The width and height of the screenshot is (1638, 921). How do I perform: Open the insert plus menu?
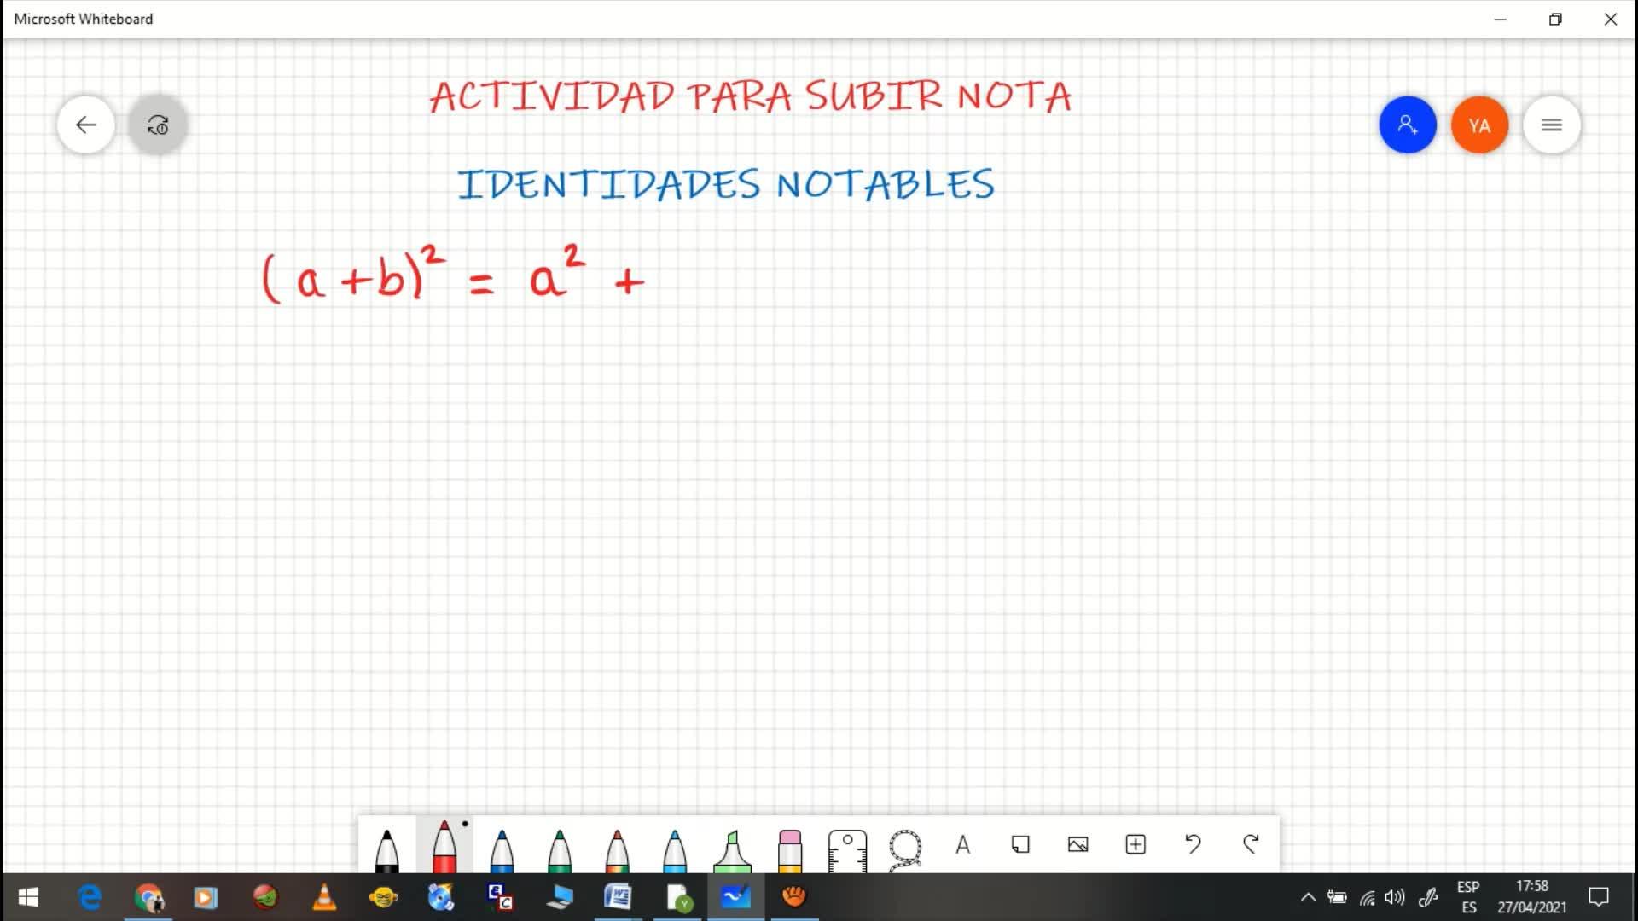(x=1136, y=844)
